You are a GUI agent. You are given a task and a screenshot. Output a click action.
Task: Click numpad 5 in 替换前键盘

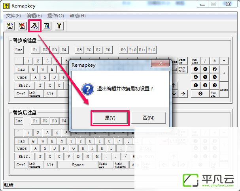click(x=205, y=77)
